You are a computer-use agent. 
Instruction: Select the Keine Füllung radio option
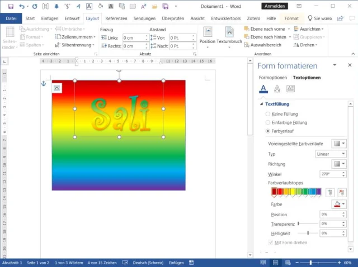[x=268, y=114]
